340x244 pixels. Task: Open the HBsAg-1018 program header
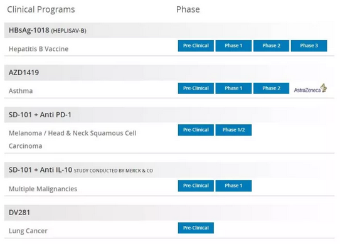point(169,30)
